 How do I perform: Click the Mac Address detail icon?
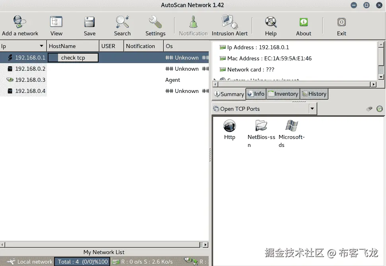pyautogui.click(x=223, y=58)
